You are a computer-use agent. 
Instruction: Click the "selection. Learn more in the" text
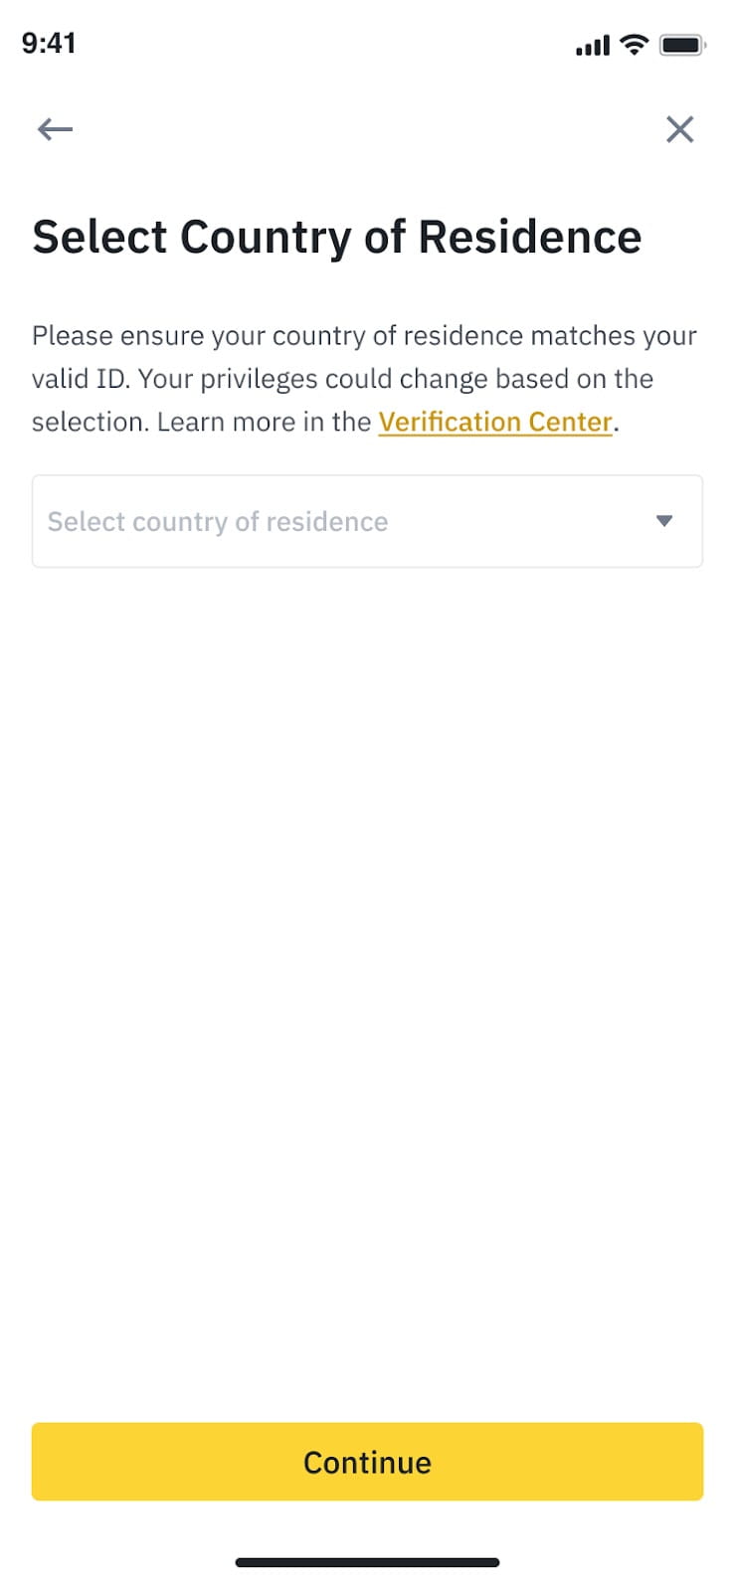(201, 422)
